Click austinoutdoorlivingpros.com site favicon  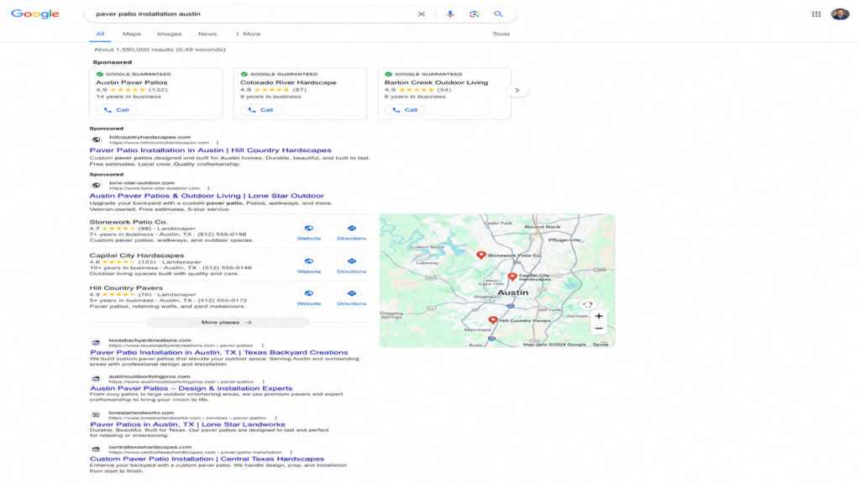point(96,379)
